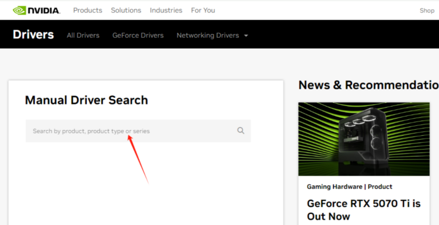
Task: Click the NVIDIA logo
Action: pos(36,11)
